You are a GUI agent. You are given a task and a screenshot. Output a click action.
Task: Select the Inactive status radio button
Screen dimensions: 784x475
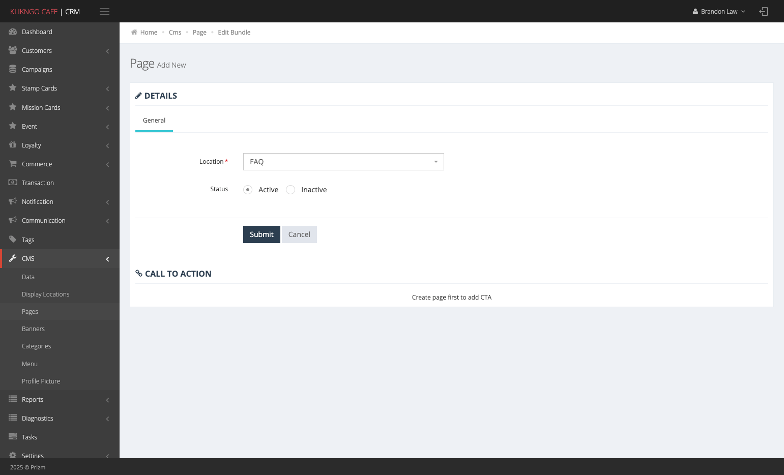(x=291, y=190)
